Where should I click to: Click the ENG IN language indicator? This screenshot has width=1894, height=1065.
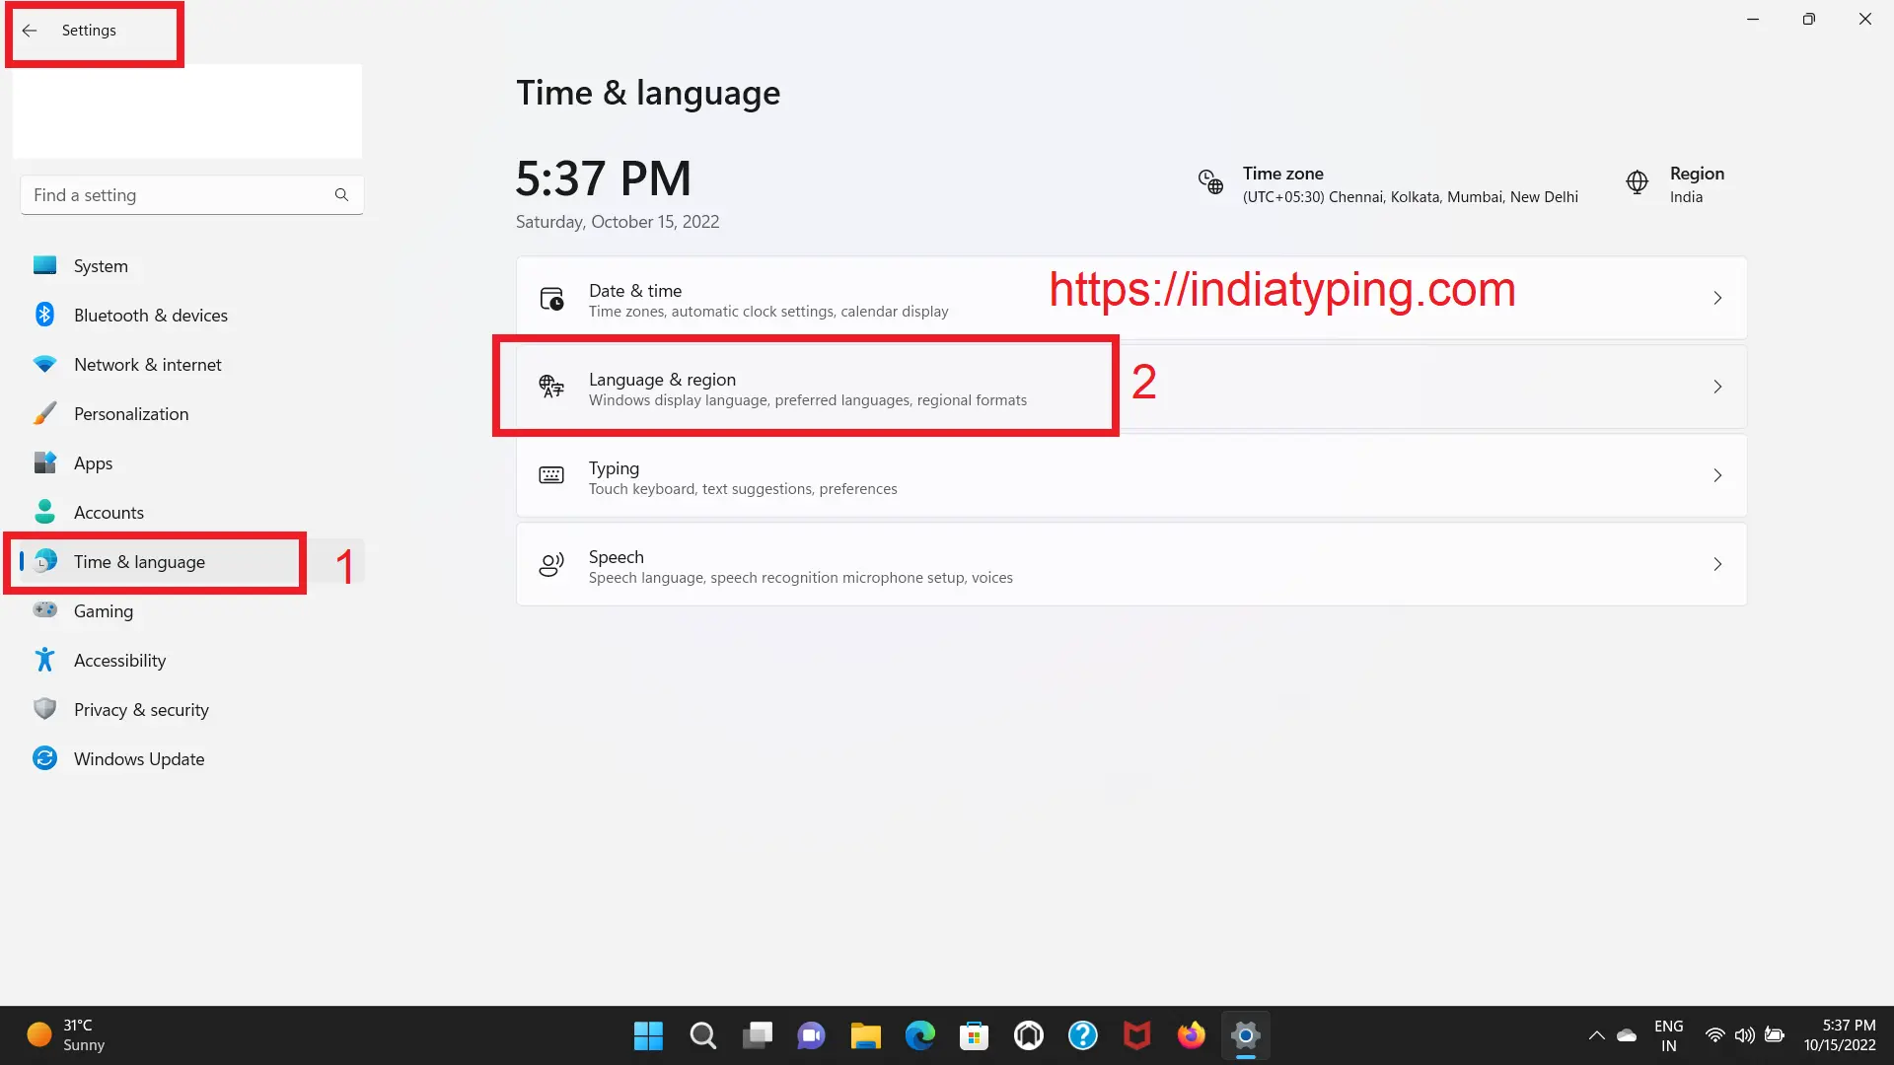[x=1668, y=1035]
